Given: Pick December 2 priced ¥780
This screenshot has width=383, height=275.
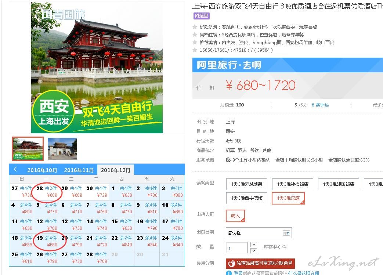Looking at the screenshot, I should (x=147, y=192).
